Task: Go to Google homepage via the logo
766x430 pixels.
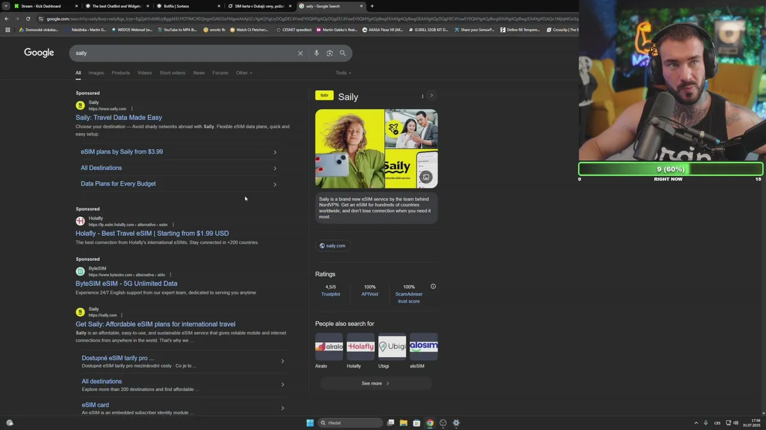Action: [39, 53]
